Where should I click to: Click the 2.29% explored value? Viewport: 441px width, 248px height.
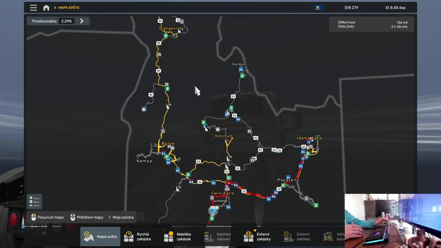coord(66,21)
